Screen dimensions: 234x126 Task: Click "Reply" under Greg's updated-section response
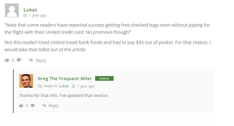click(53, 106)
